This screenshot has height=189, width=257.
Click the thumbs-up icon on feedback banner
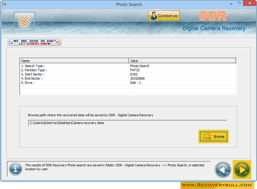coord(11,42)
